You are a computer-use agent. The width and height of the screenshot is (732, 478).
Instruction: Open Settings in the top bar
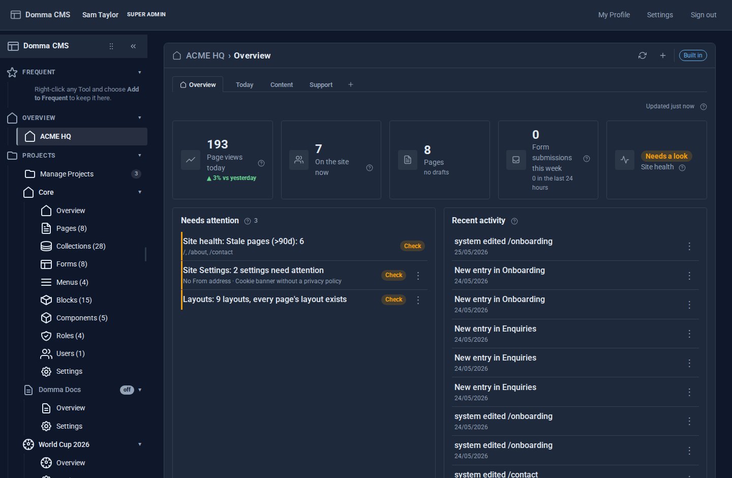click(660, 15)
